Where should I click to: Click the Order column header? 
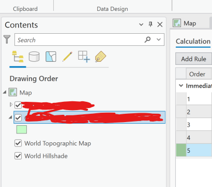pos(198,74)
